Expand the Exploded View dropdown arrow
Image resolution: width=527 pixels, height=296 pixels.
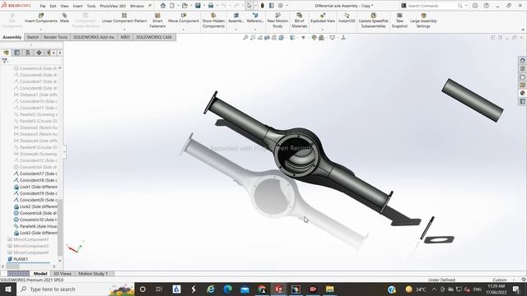coord(323,30)
